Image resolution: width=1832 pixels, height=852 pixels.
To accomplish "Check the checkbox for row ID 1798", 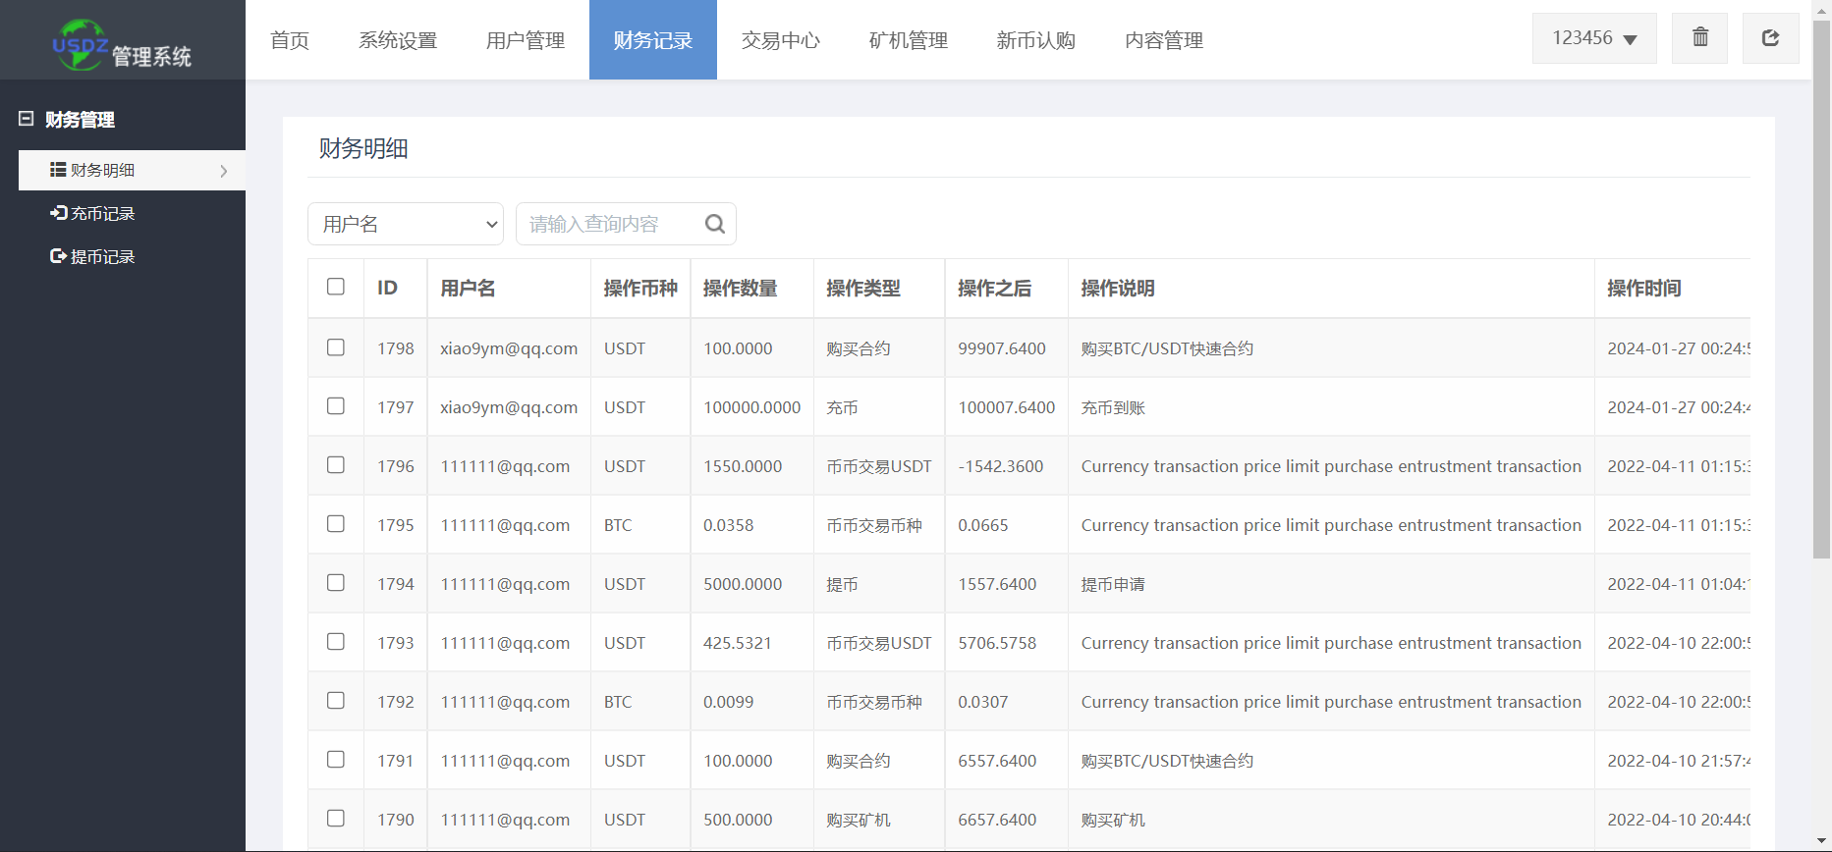I will point(336,347).
